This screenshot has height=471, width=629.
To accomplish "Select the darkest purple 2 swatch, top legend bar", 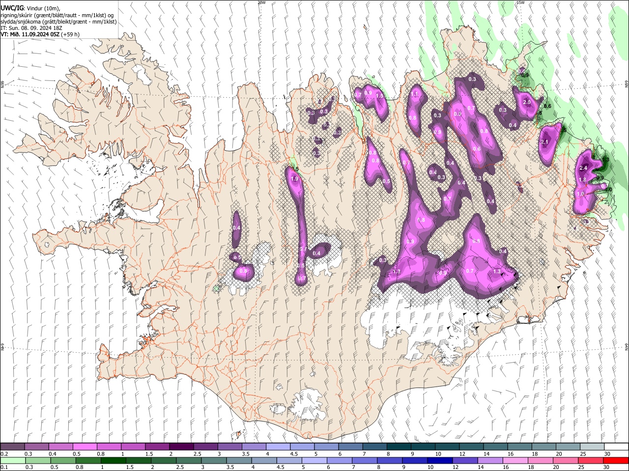I will tap(181, 447).
